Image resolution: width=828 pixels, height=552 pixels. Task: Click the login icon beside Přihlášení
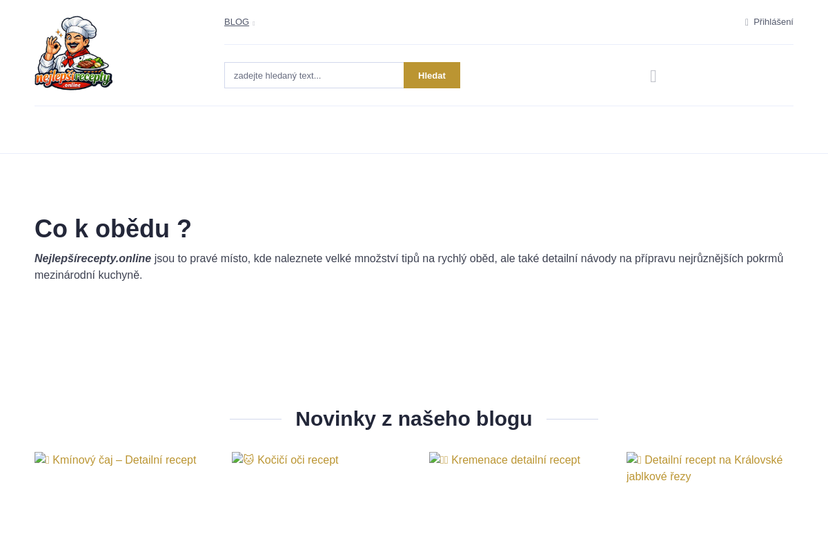pyautogui.click(x=747, y=21)
